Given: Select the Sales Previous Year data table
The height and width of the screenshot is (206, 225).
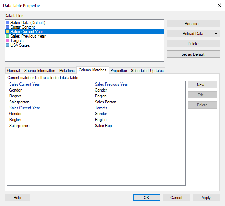Looking at the screenshot, I should pyautogui.click(x=85, y=36).
